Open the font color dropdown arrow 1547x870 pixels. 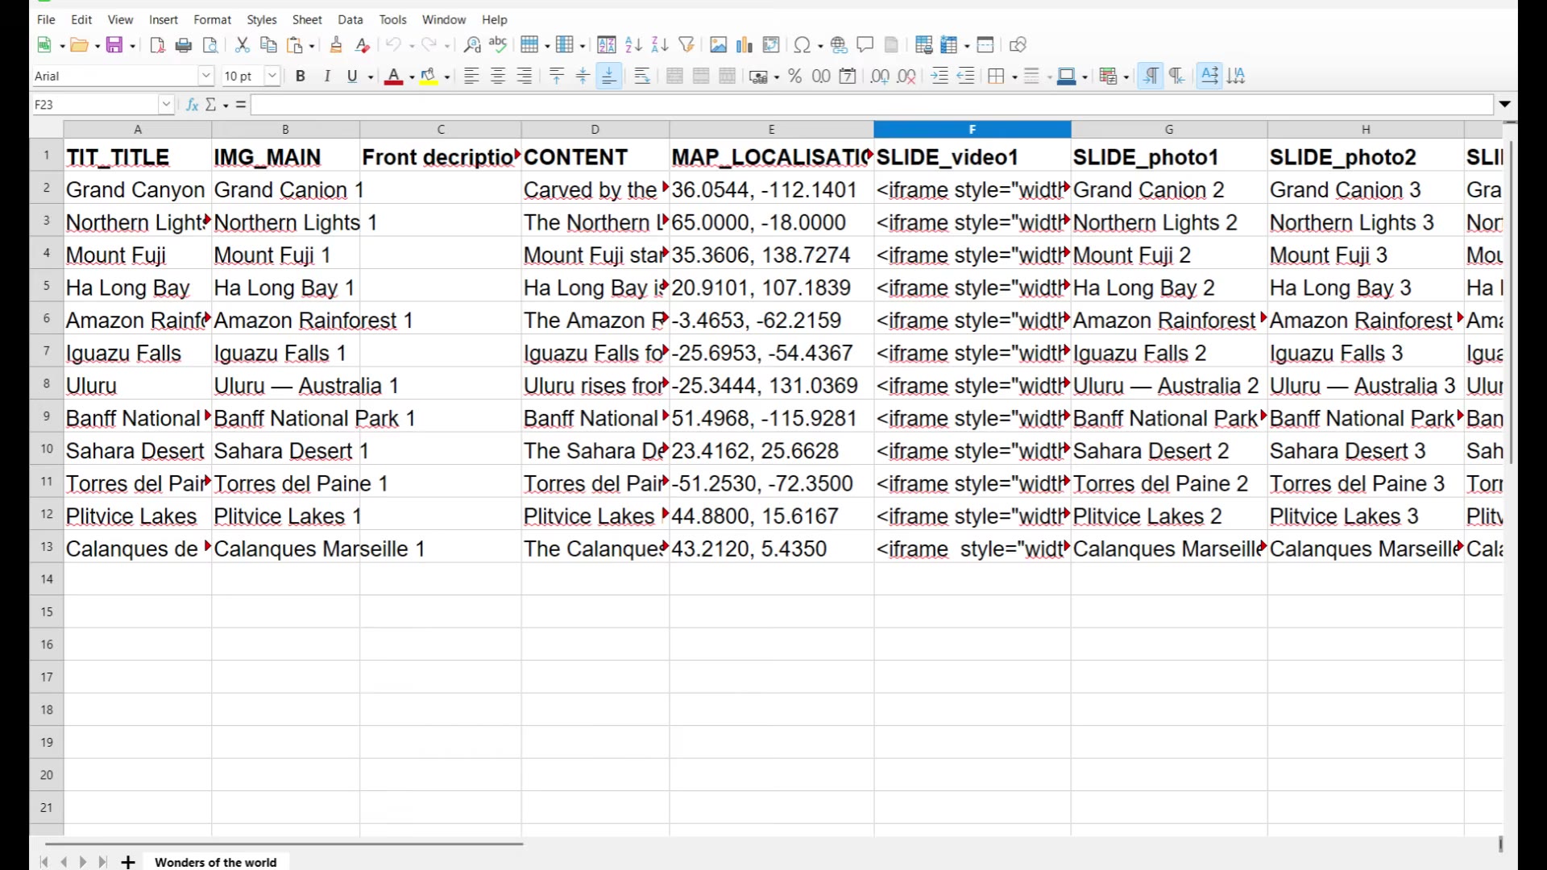coord(412,77)
